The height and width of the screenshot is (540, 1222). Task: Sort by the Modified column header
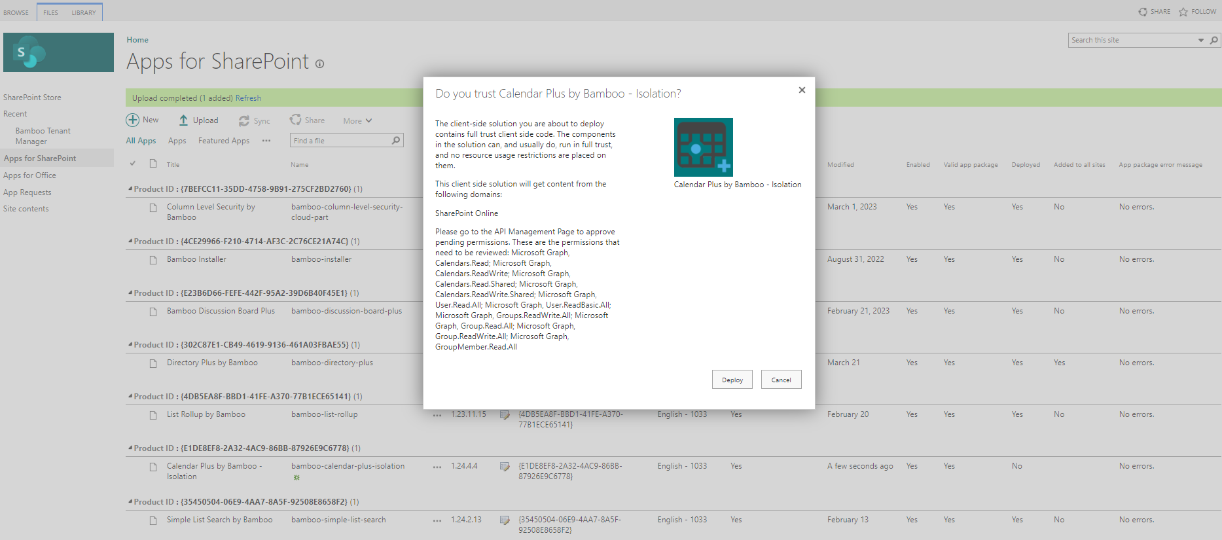coord(840,165)
